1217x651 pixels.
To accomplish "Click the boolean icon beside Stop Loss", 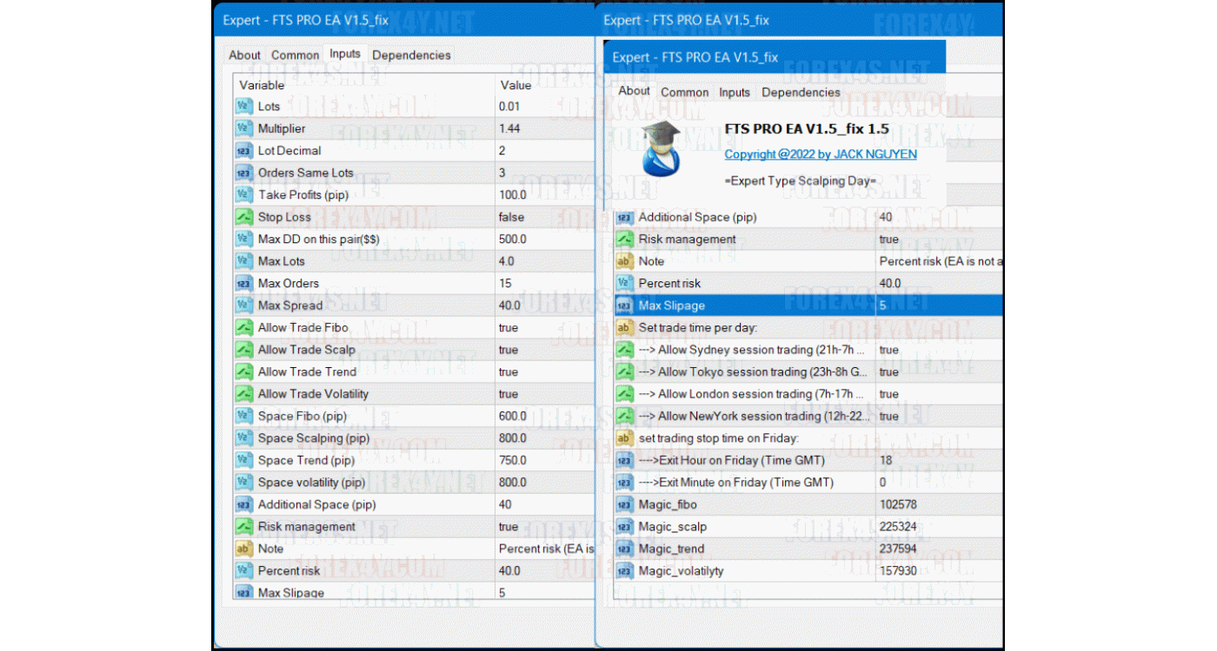I will [x=244, y=216].
